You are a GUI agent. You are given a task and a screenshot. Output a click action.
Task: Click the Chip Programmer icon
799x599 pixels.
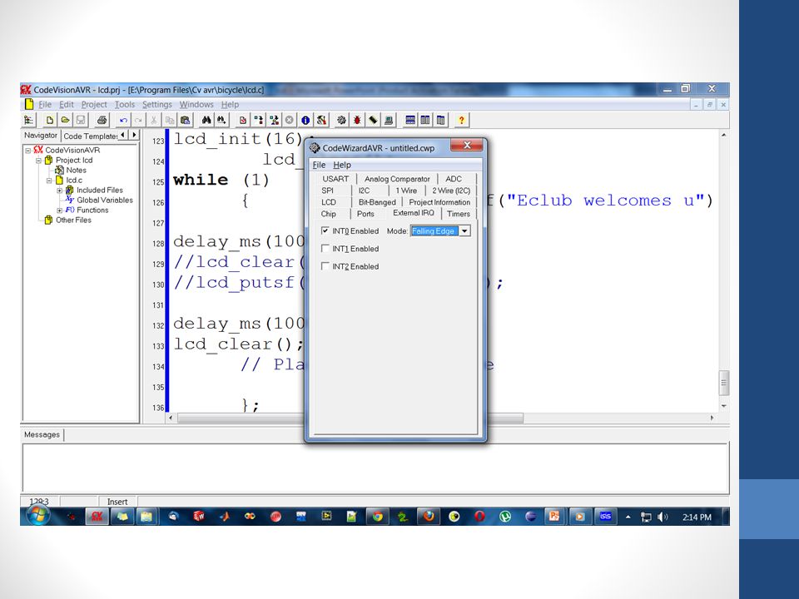pos(373,120)
